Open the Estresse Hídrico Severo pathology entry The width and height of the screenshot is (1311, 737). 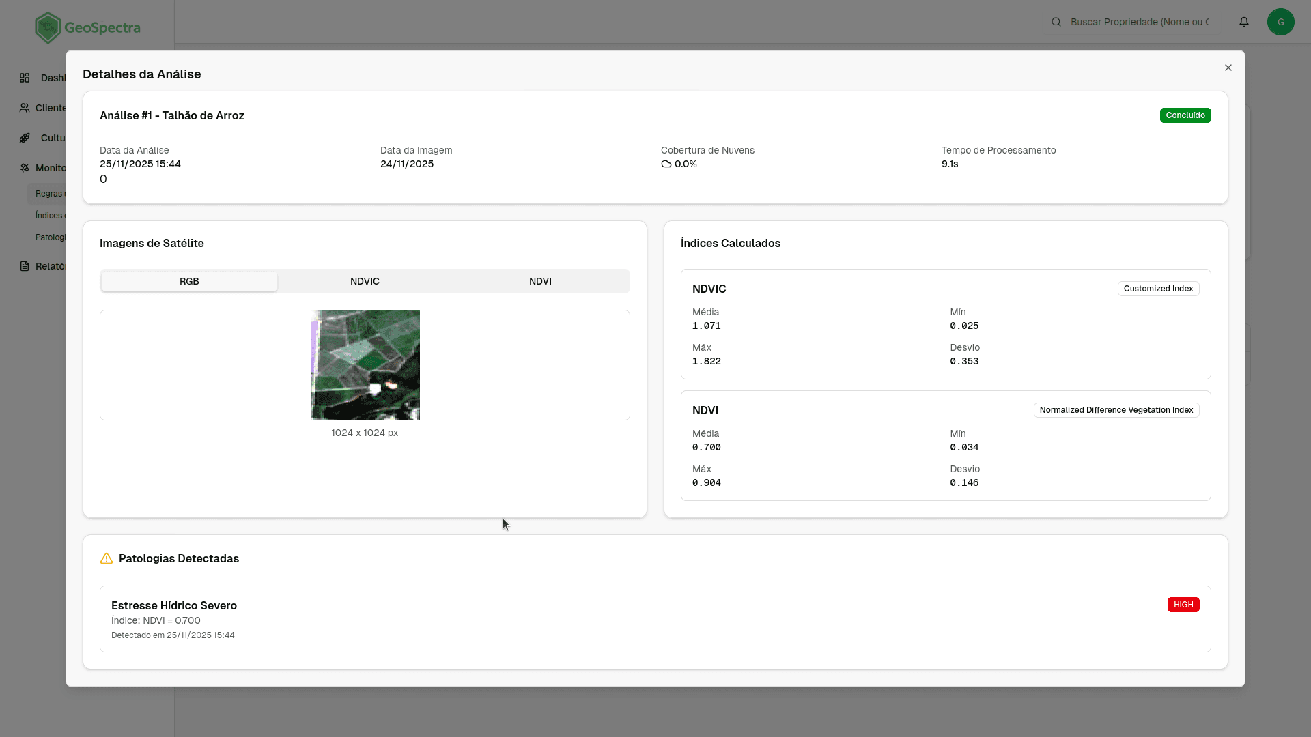point(174,605)
